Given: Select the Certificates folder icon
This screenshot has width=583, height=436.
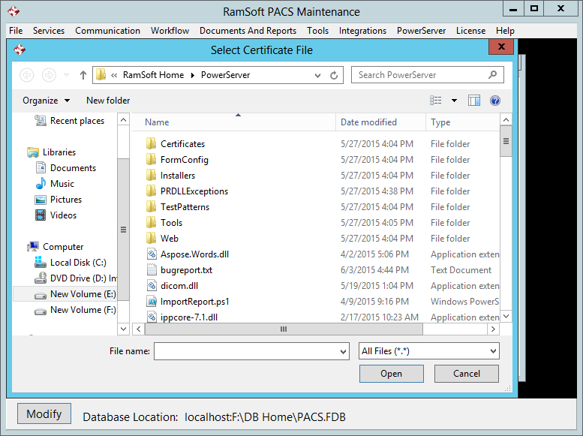Looking at the screenshot, I should (151, 144).
